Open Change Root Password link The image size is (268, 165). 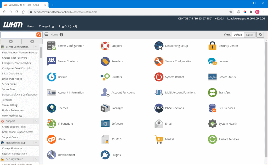[15, 58]
